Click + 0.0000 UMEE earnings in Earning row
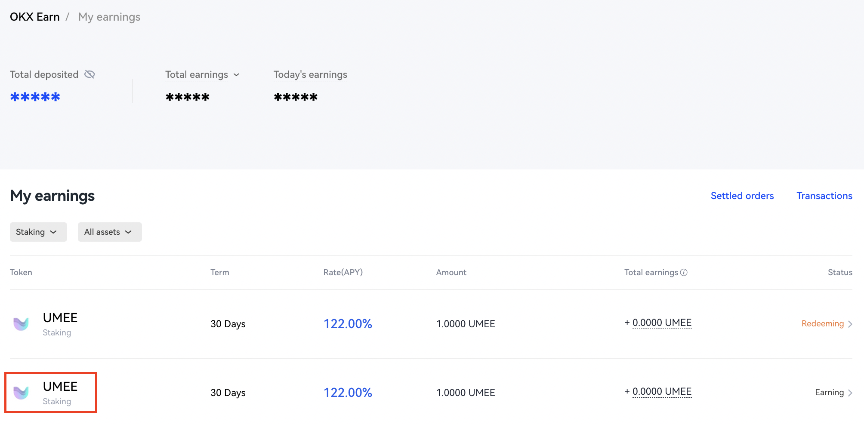864x424 pixels. click(x=658, y=392)
